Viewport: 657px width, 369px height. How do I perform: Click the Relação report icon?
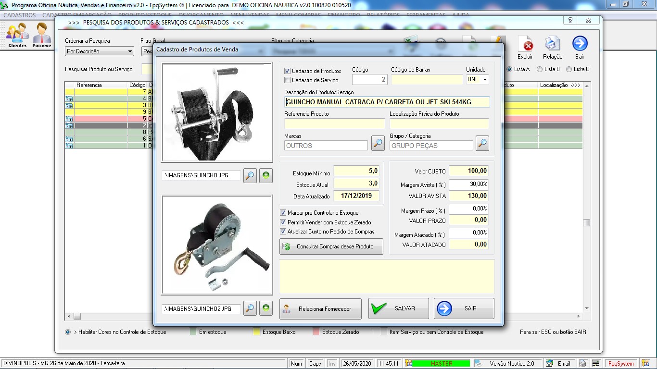click(x=552, y=45)
